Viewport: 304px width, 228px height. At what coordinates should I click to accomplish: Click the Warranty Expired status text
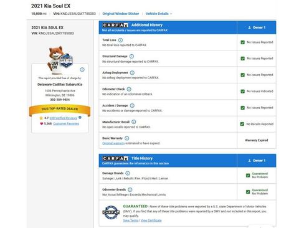pos(257,140)
